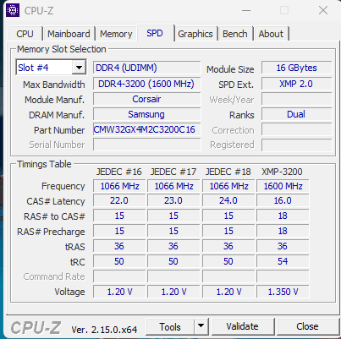Click the XMP-3200 CAS# Latency 16.0

click(x=283, y=200)
